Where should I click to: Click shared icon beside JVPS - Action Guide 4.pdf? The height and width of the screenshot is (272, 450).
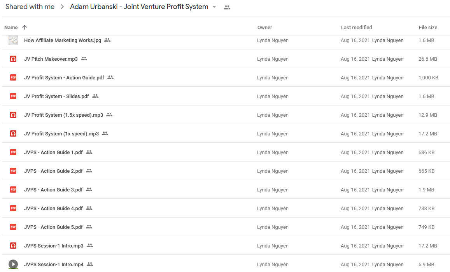pyautogui.click(x=89, y=208)
